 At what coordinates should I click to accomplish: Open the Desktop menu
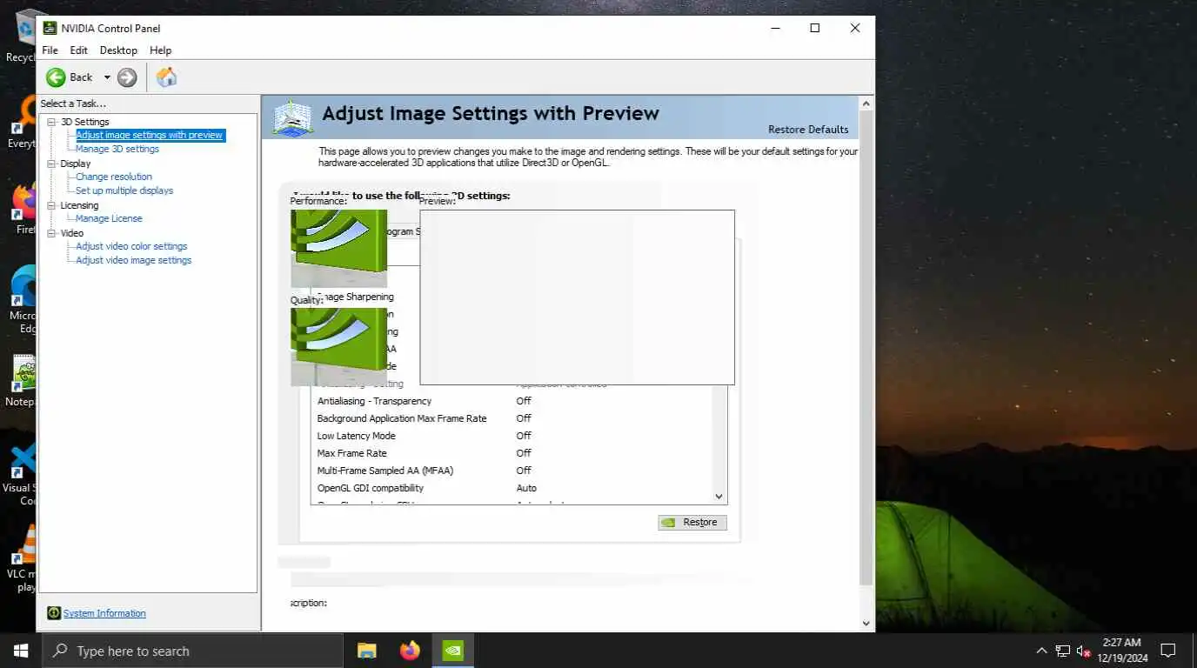tap(118, 50)
